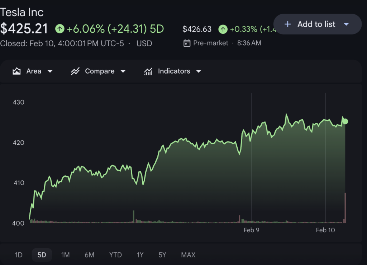
Task: Select the 1M time range
Action: point(65,255)
